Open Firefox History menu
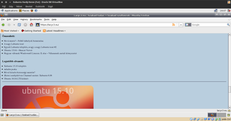Image resolution: width=231 pixels, height=121 pixels. tap(24, 19)
